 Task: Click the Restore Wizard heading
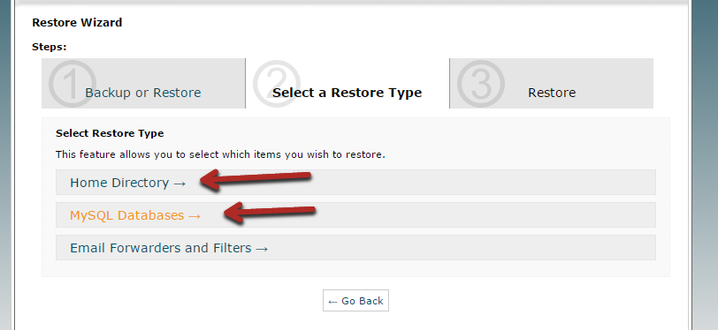tap(77, 22)
